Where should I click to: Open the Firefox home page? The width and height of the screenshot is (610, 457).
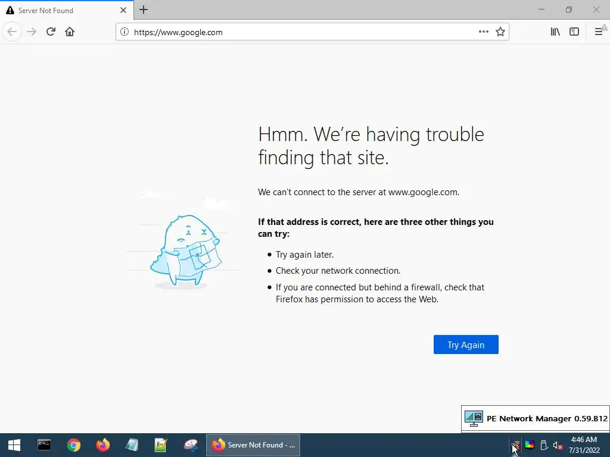click(x=70, y=32)
